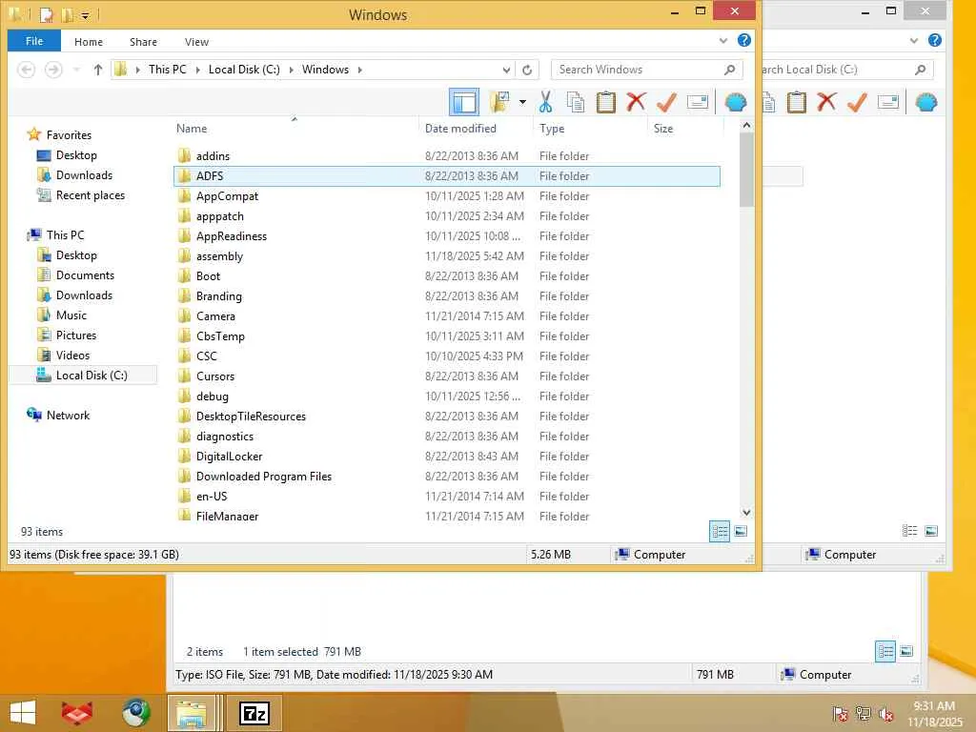976x732 pixels.
Task: Toggle the navigation pane layout button
Action: click(464, 102)
